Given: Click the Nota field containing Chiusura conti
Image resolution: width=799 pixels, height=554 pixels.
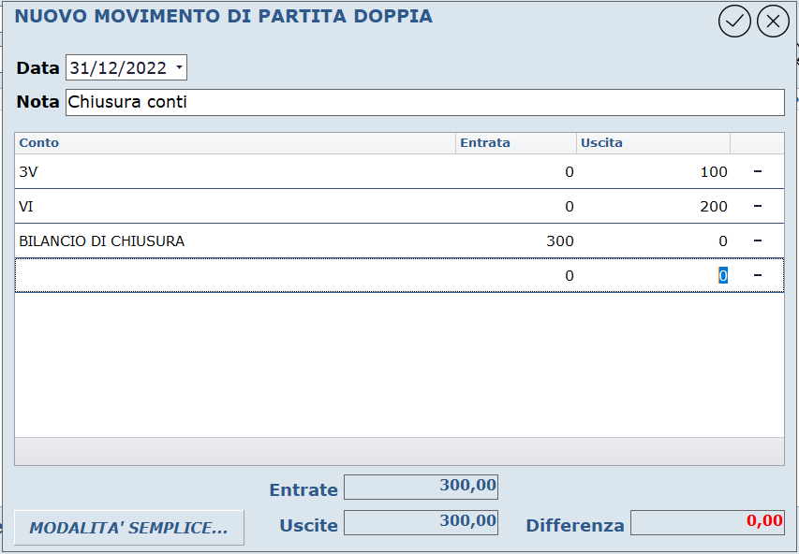Looking at the screenshot, I should click(x=425, y=102).
